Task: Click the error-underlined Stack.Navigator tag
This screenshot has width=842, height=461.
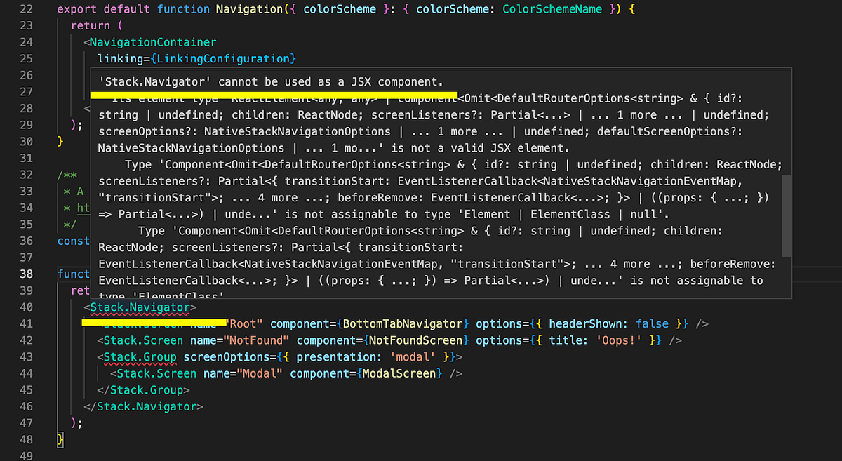Action: point(140,307)
